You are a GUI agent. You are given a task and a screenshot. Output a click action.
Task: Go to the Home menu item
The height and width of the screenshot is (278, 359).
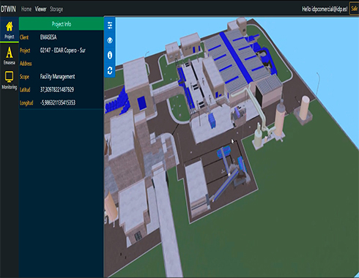click(x=26, y=9)
